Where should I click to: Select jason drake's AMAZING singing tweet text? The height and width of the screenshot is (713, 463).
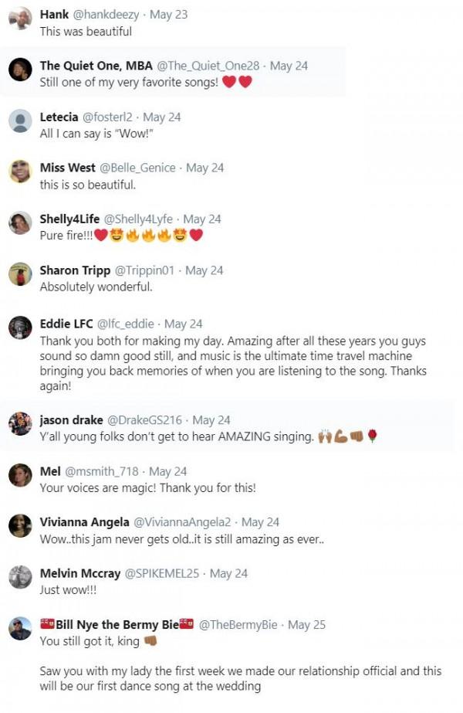coord(177,437)
